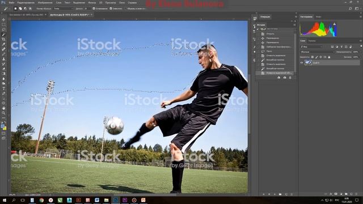Image resolution: width=363 pixels, height=204 pixels.
Task: Select the Gradient tool
Action: (3, 74)
